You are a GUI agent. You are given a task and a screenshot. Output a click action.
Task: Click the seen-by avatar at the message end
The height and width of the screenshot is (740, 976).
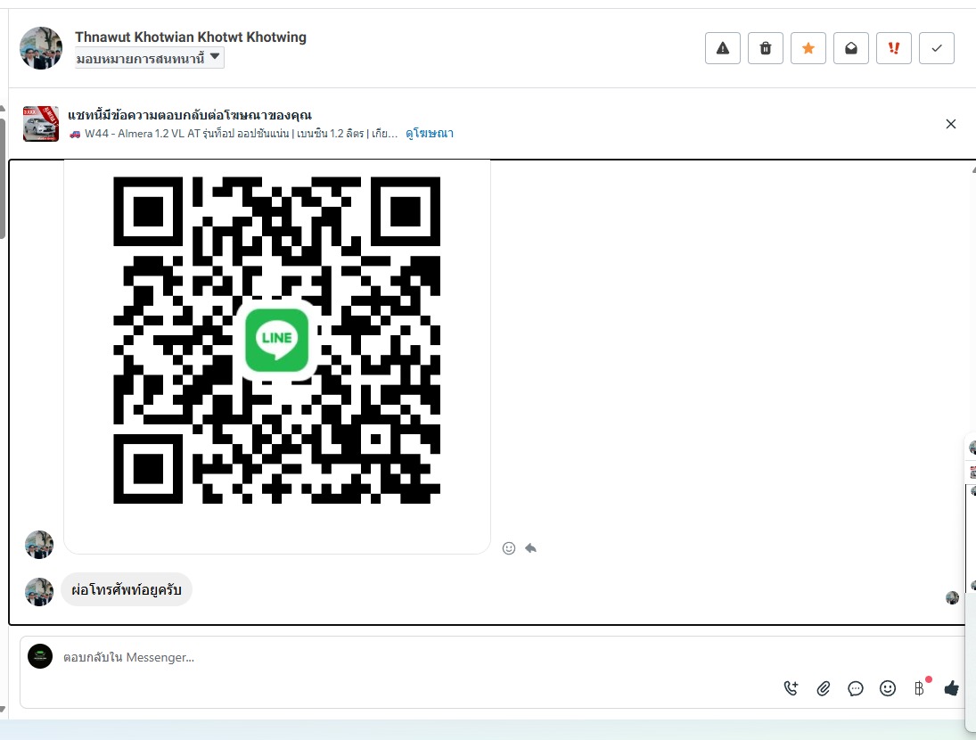pyautogui.click(x=952, y=598)
